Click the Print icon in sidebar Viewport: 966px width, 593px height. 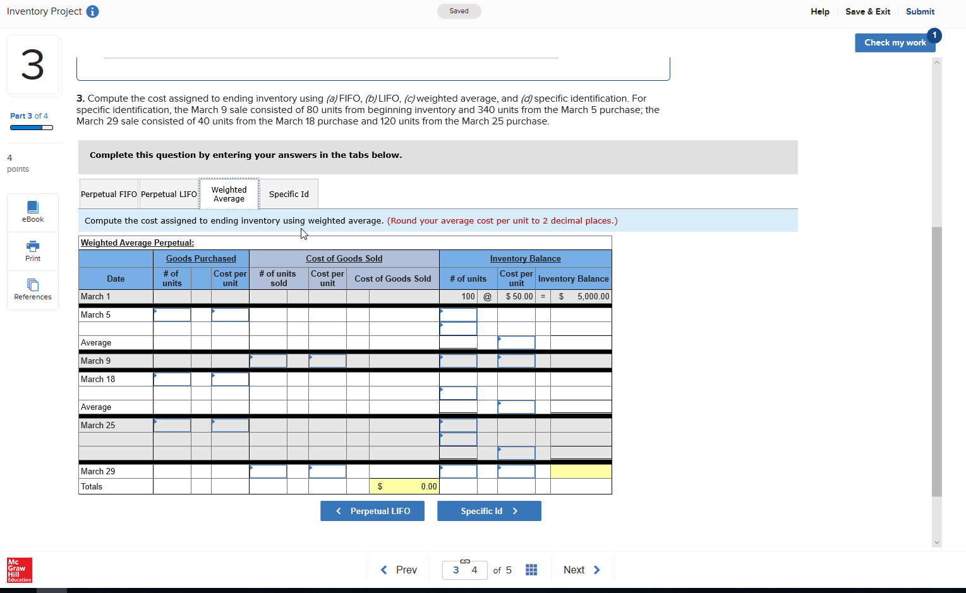(32, 251)
